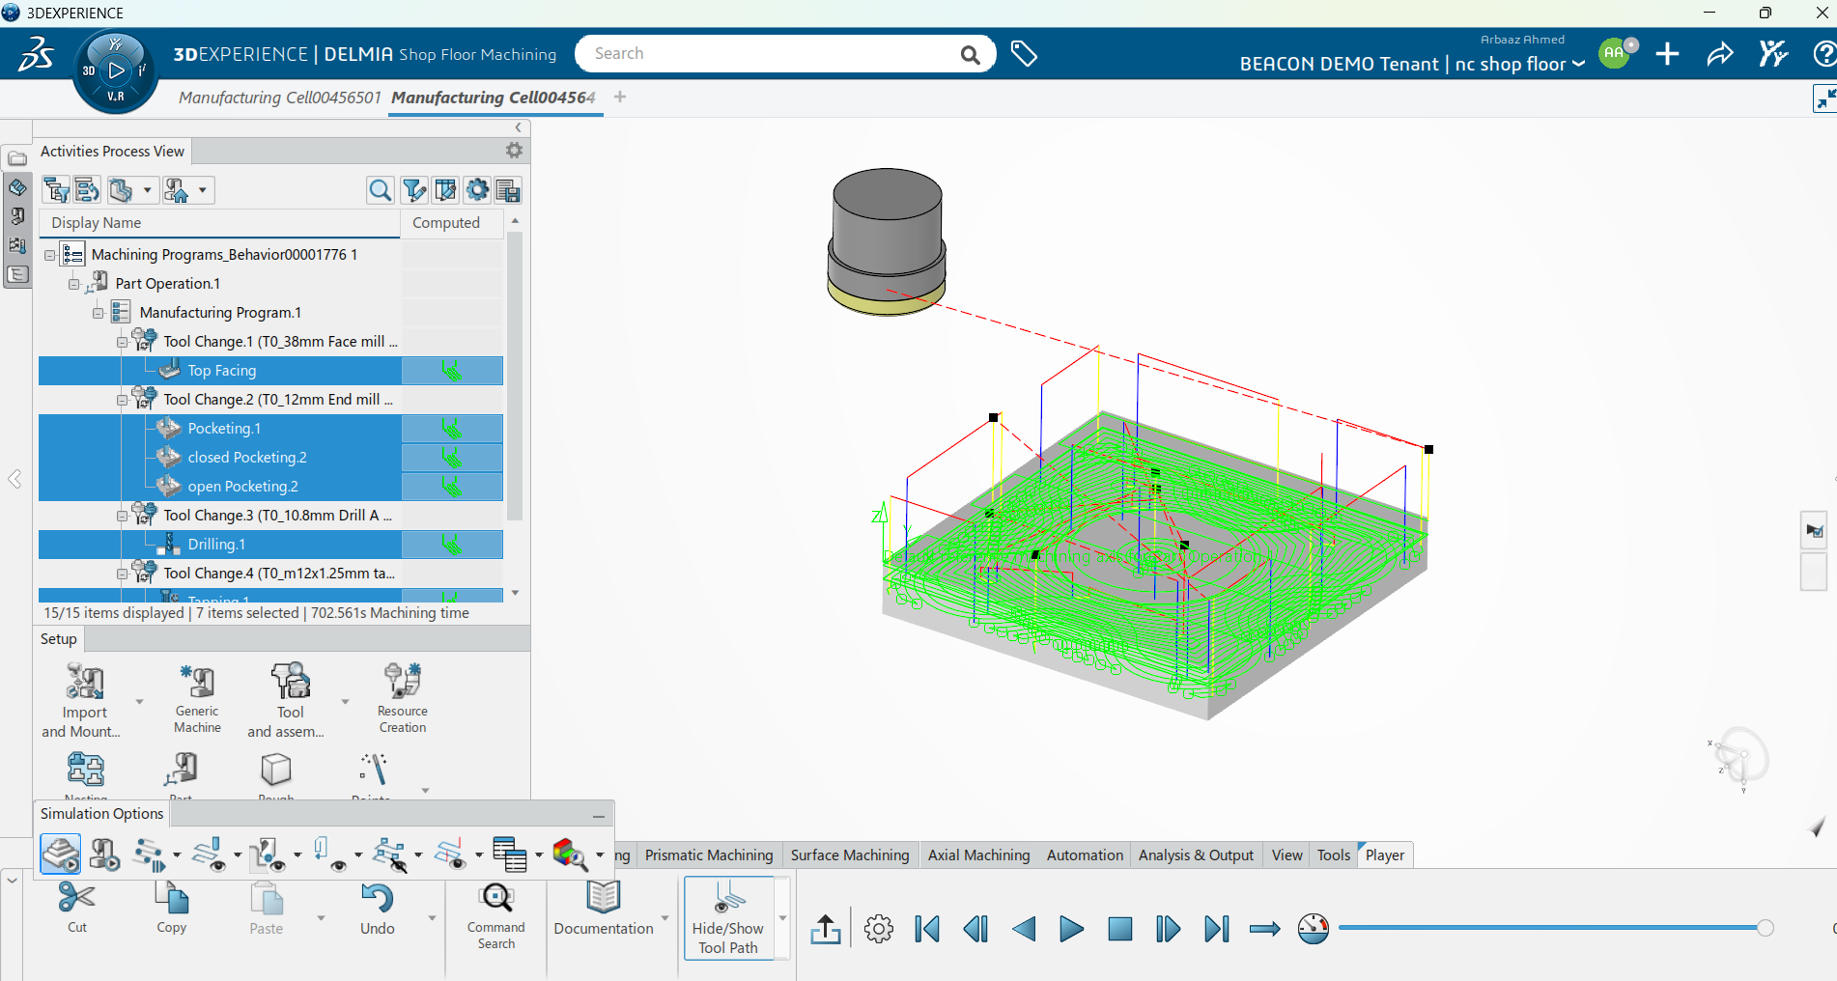Click the search magnifier in search bar
The height and width of the screenshot is (981, 1837).
[971, 55]
